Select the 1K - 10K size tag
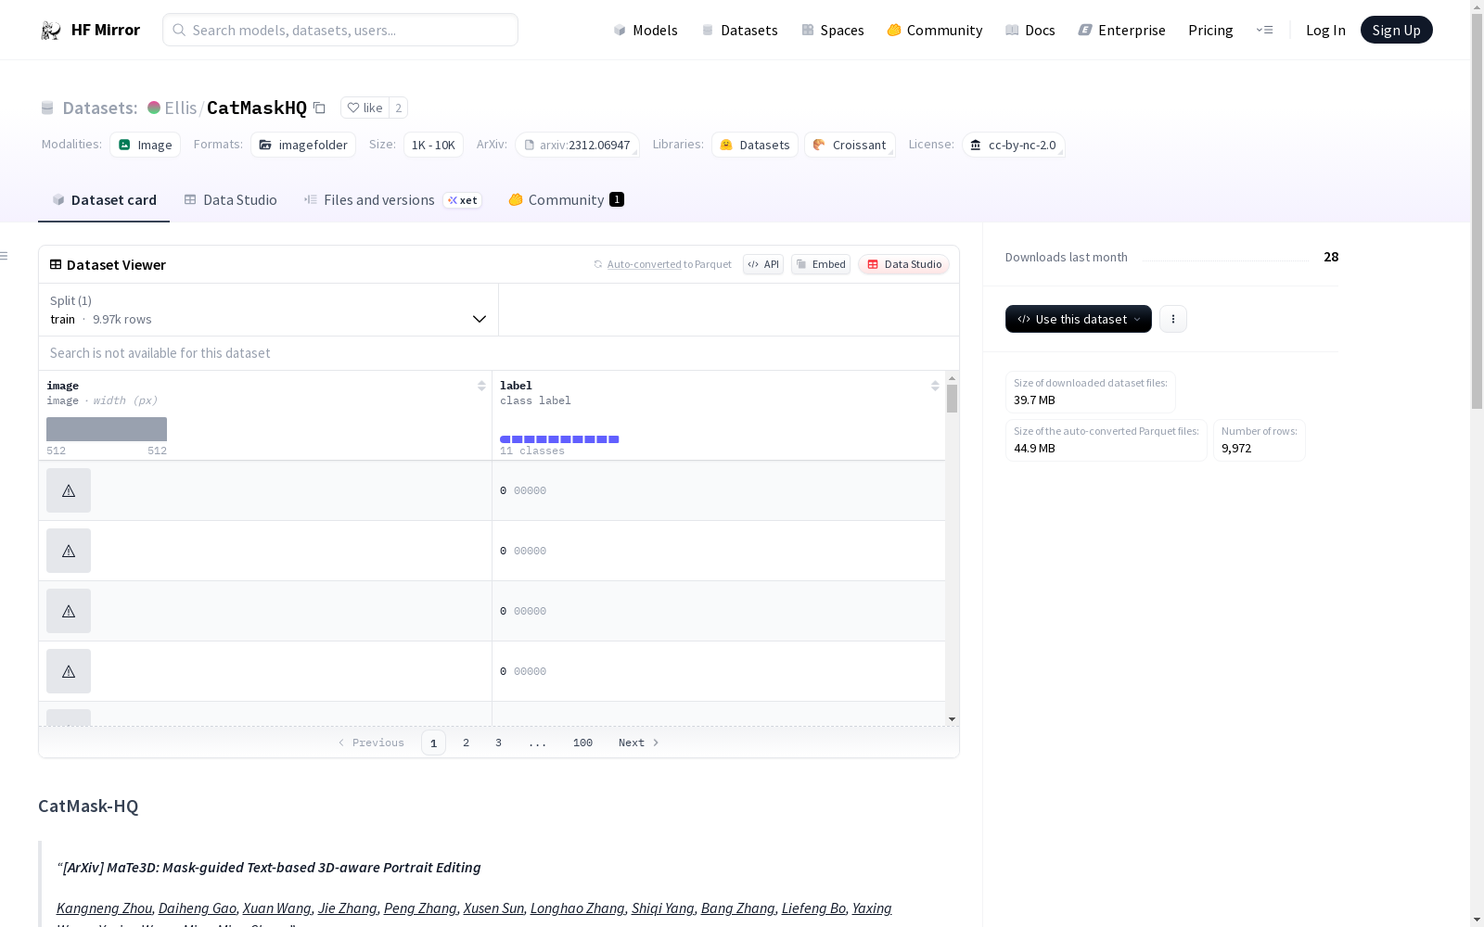Image resolution: width=1484 pixels, height=927 pixels. [433, 145]
